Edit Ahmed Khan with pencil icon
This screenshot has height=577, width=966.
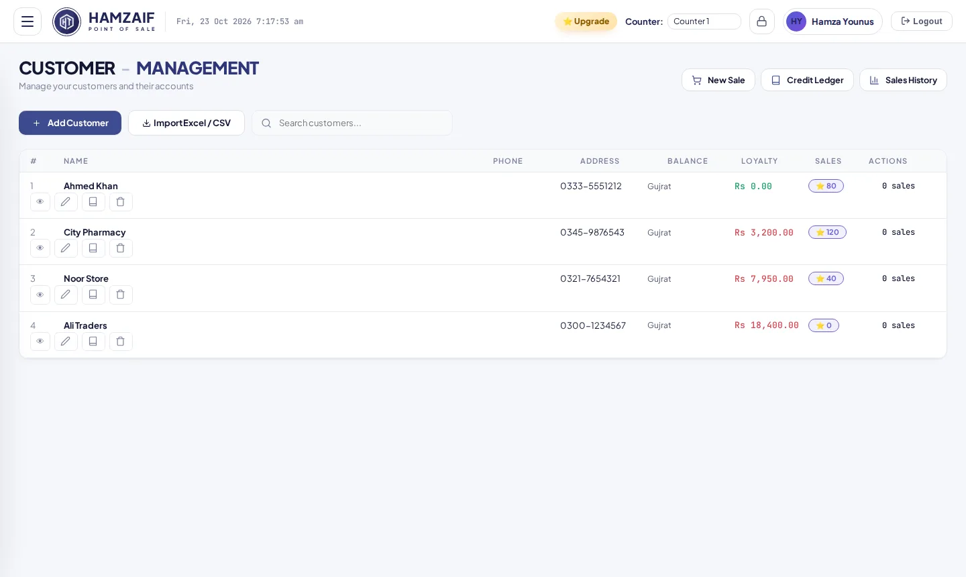66,202
